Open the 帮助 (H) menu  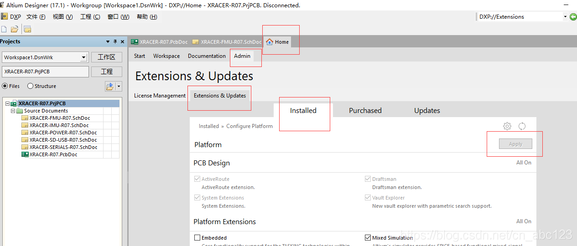pyautogui.click(x=147, y=17)
